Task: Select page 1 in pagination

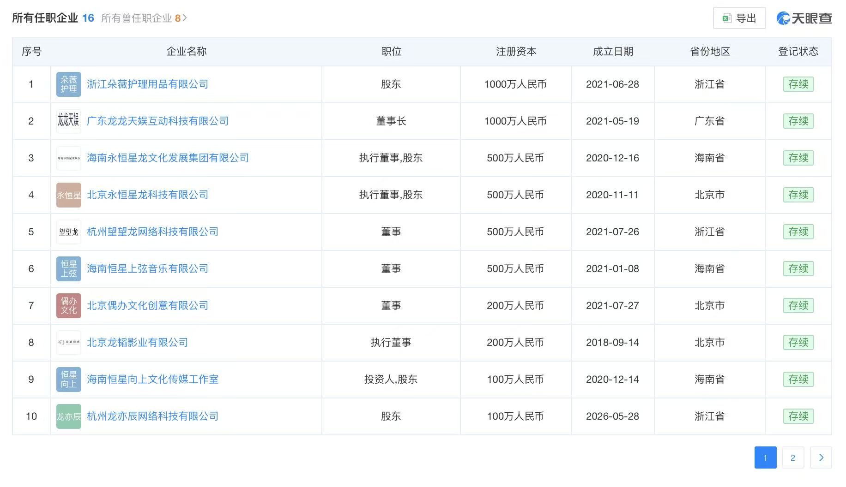Action: [x=765, y=457]
